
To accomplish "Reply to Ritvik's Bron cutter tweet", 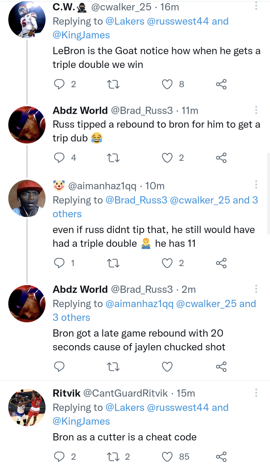I will (x=59, y=456).
